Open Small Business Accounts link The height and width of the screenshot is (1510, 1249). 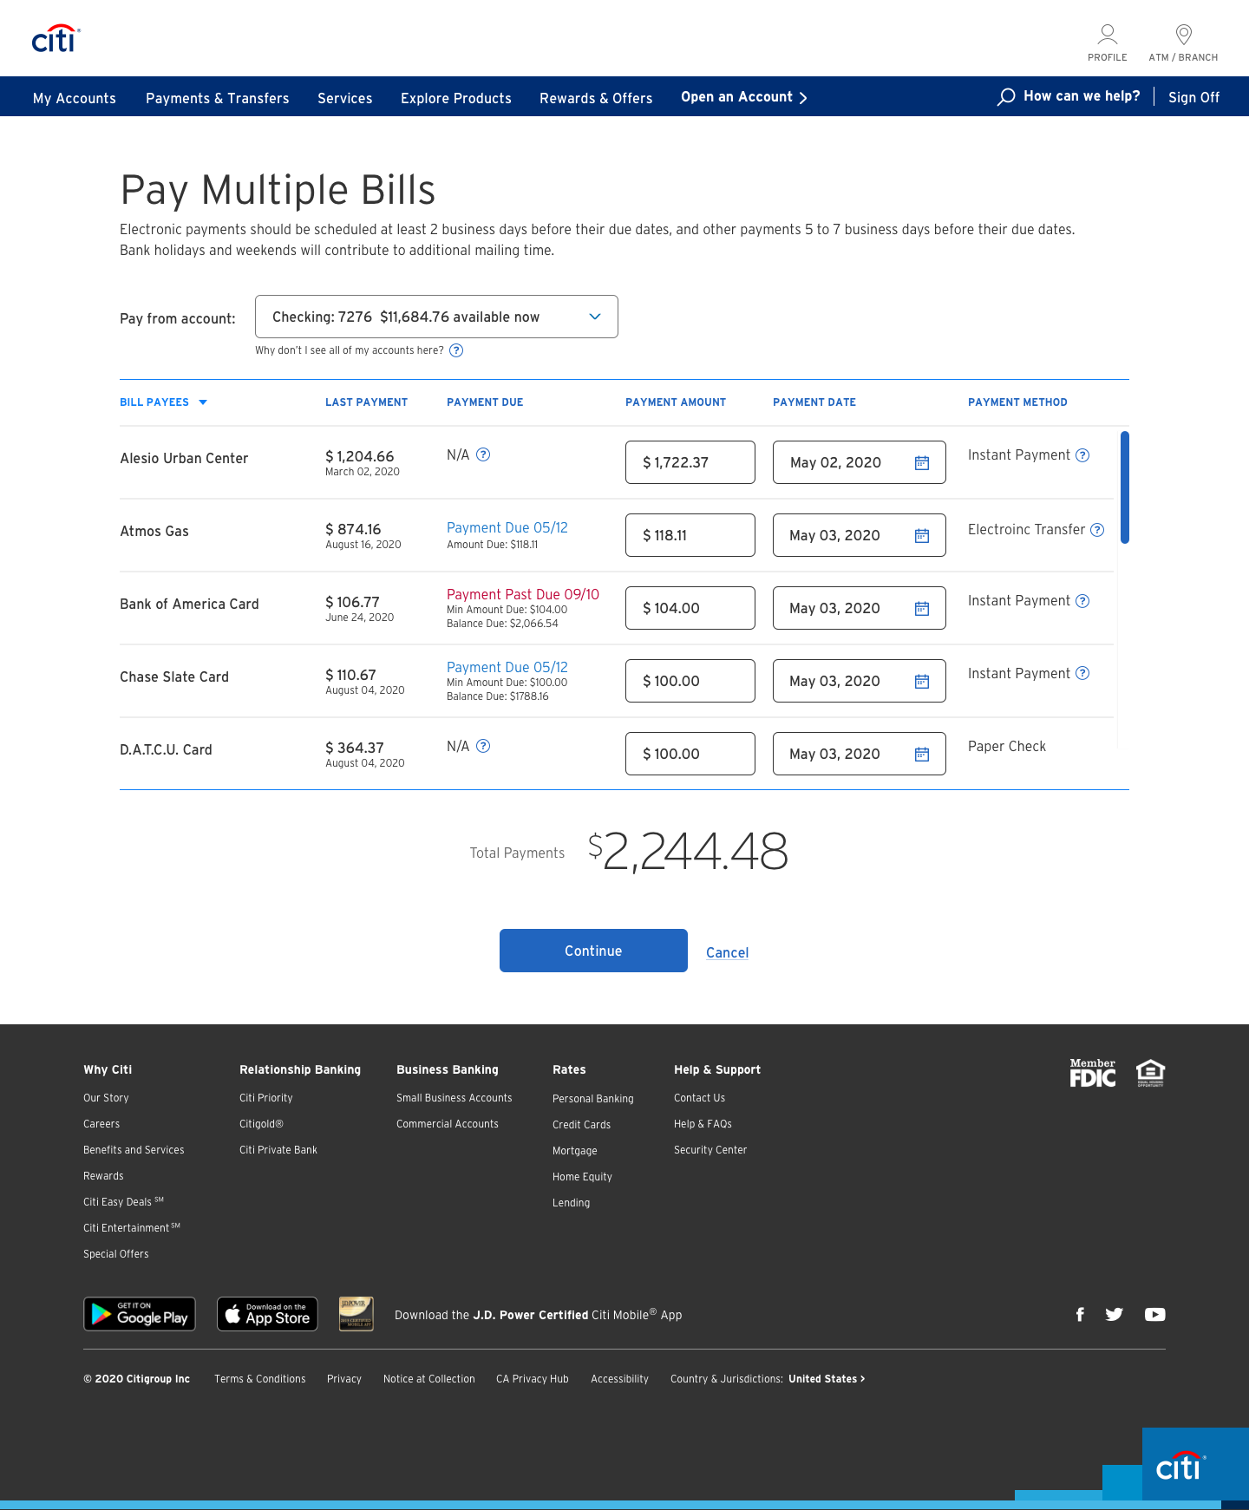(454, 1098)
